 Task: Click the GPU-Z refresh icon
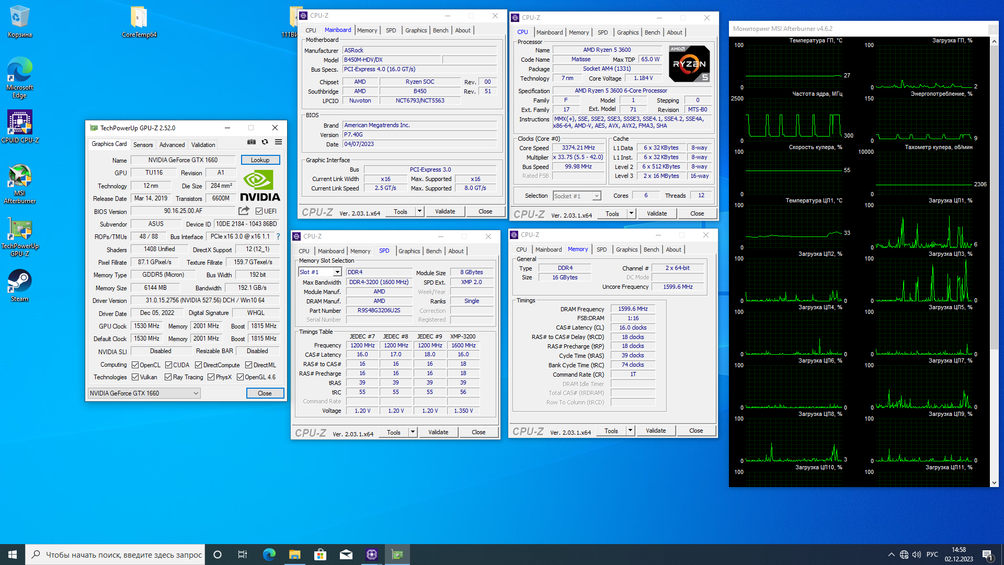(265, 142)
